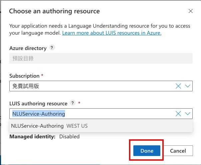
Task: Click the LUIS authoring resource help icon
Action: point(72,103)
